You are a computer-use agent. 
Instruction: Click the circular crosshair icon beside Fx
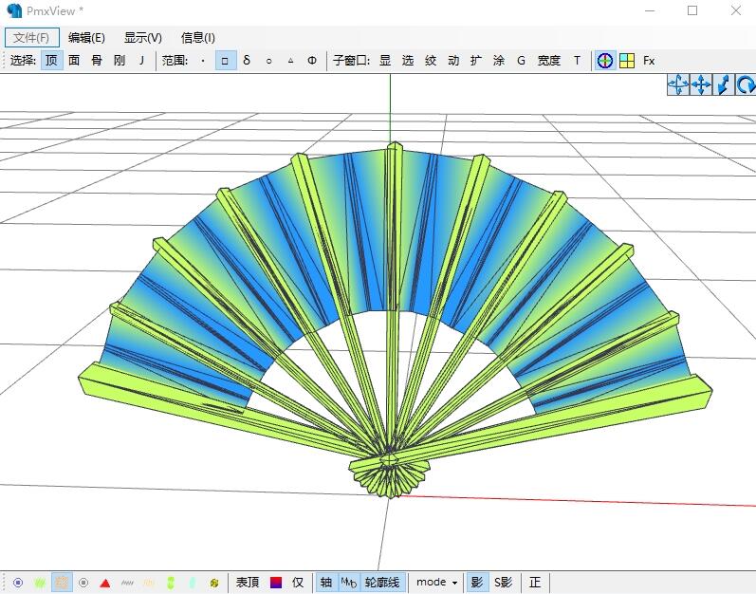(x=604, y=61)
